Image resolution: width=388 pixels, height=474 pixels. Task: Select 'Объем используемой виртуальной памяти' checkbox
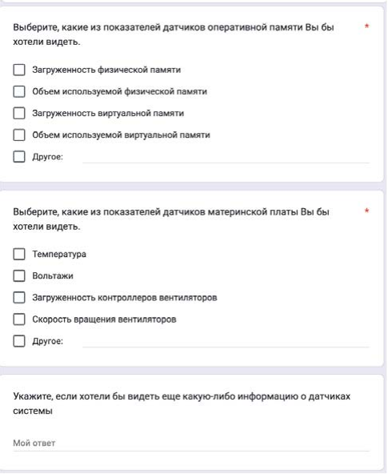tap(19, 135)
